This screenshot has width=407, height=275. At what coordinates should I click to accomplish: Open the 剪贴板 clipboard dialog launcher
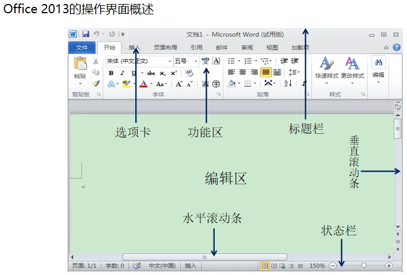[98, 94]
